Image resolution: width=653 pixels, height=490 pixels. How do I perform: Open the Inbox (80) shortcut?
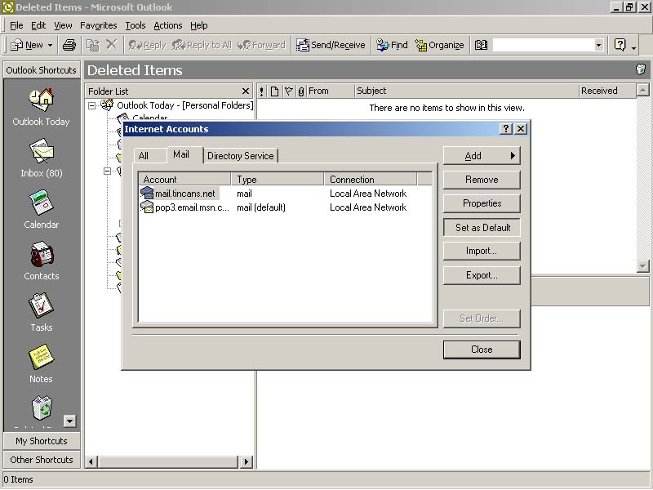pos(42,158)
